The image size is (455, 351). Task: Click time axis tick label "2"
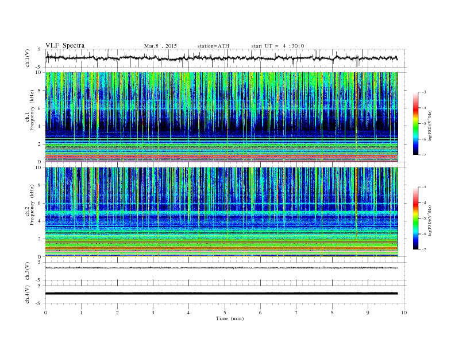point(117,313)
